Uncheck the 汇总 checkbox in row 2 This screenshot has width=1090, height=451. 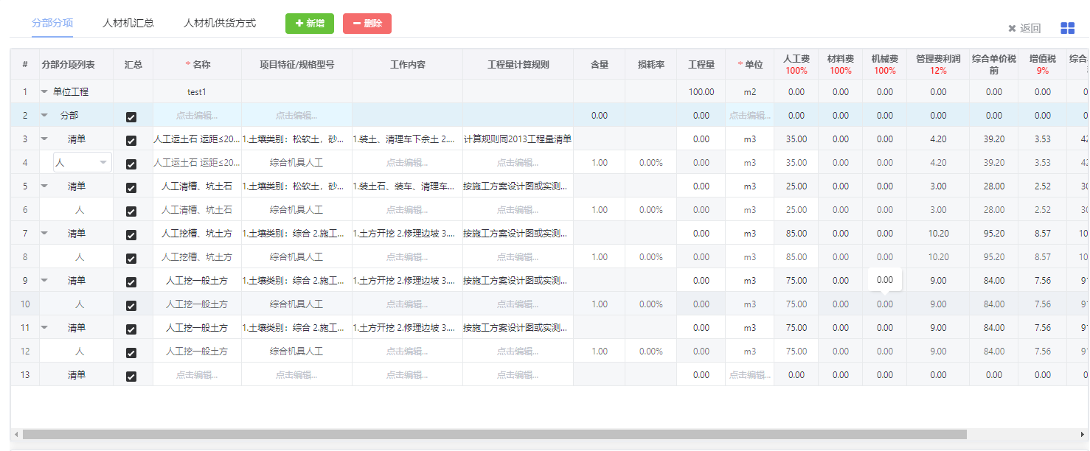[131, 116]
